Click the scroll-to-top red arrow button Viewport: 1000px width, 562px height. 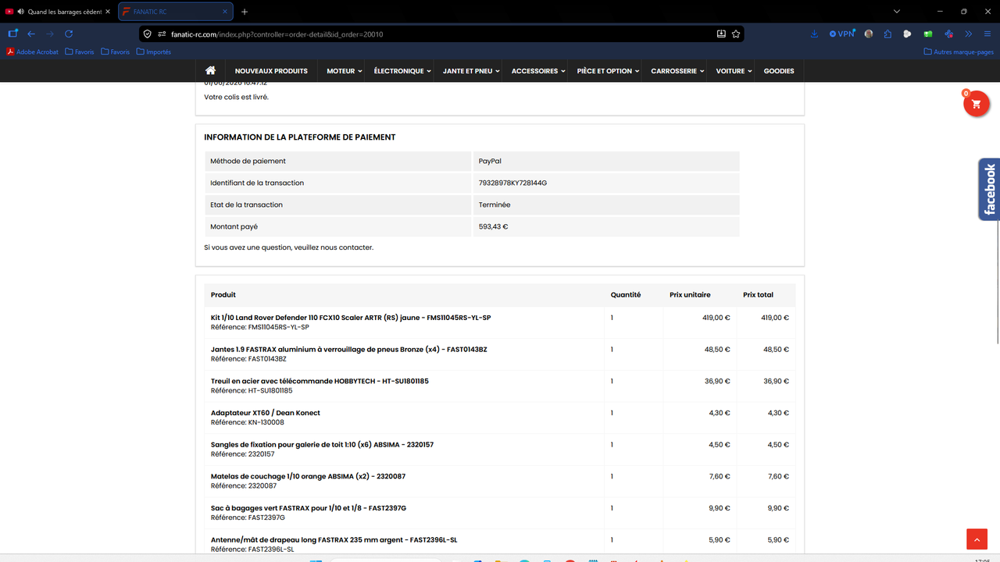pos(977,539)
